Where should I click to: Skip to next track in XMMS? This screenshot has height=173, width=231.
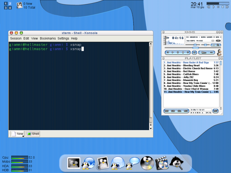(188, 52)
